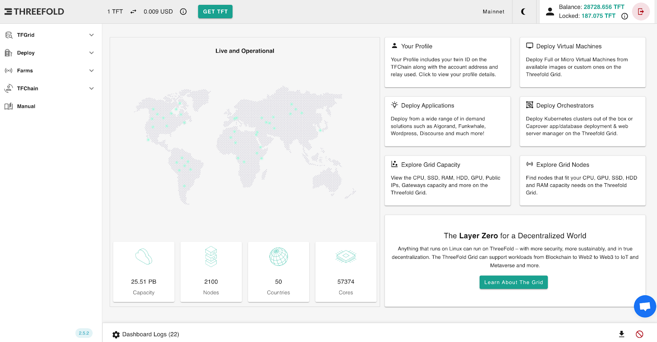
Task: Click the Dashboard Logs gear icon
Action: (x=116, y=335)
